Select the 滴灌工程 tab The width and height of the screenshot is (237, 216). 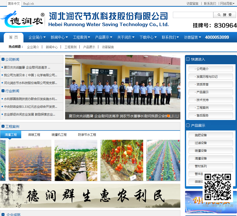coord(11,134)
